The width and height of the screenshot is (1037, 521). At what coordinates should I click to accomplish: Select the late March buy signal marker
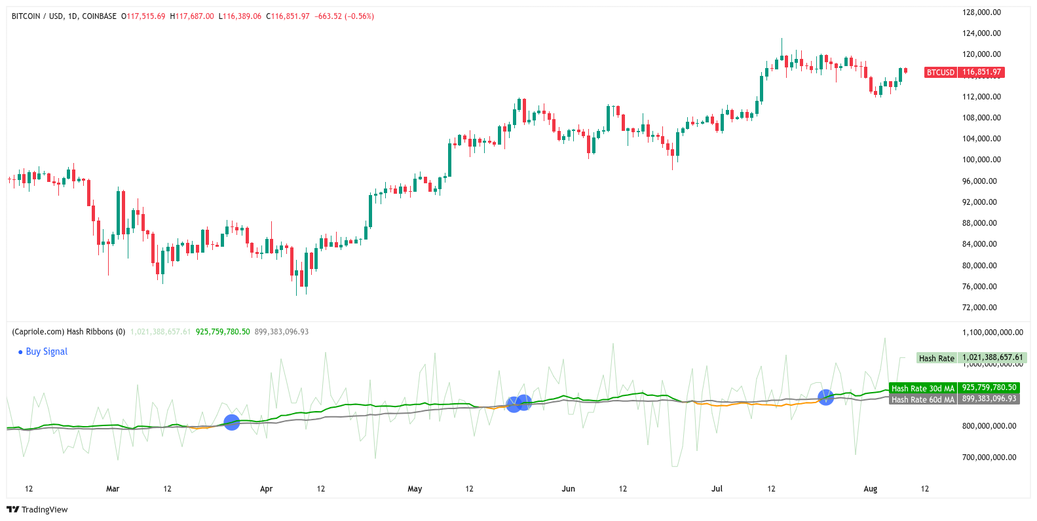click(x=231, y=422)
